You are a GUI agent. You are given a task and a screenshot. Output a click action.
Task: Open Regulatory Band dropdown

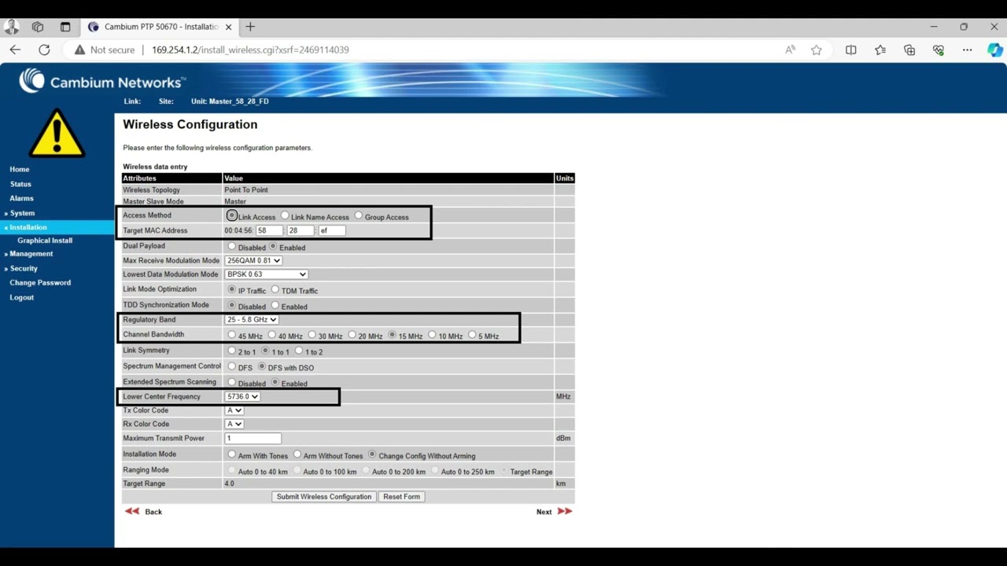[251, 319]
